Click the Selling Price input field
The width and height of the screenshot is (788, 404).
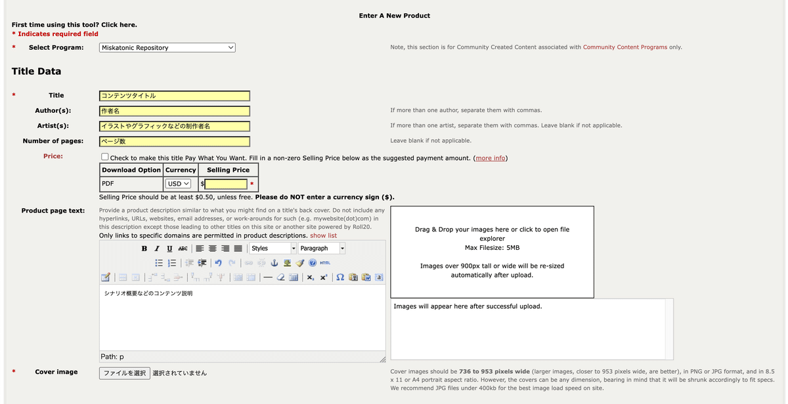pyautogui.click(x=226, y=184)
